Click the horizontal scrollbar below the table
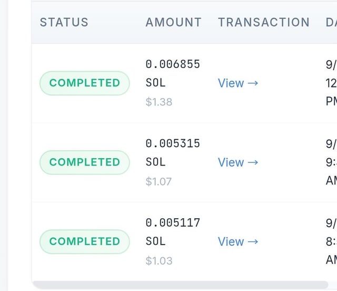Viewport: 337px width, 291px height. coord(179,285)
